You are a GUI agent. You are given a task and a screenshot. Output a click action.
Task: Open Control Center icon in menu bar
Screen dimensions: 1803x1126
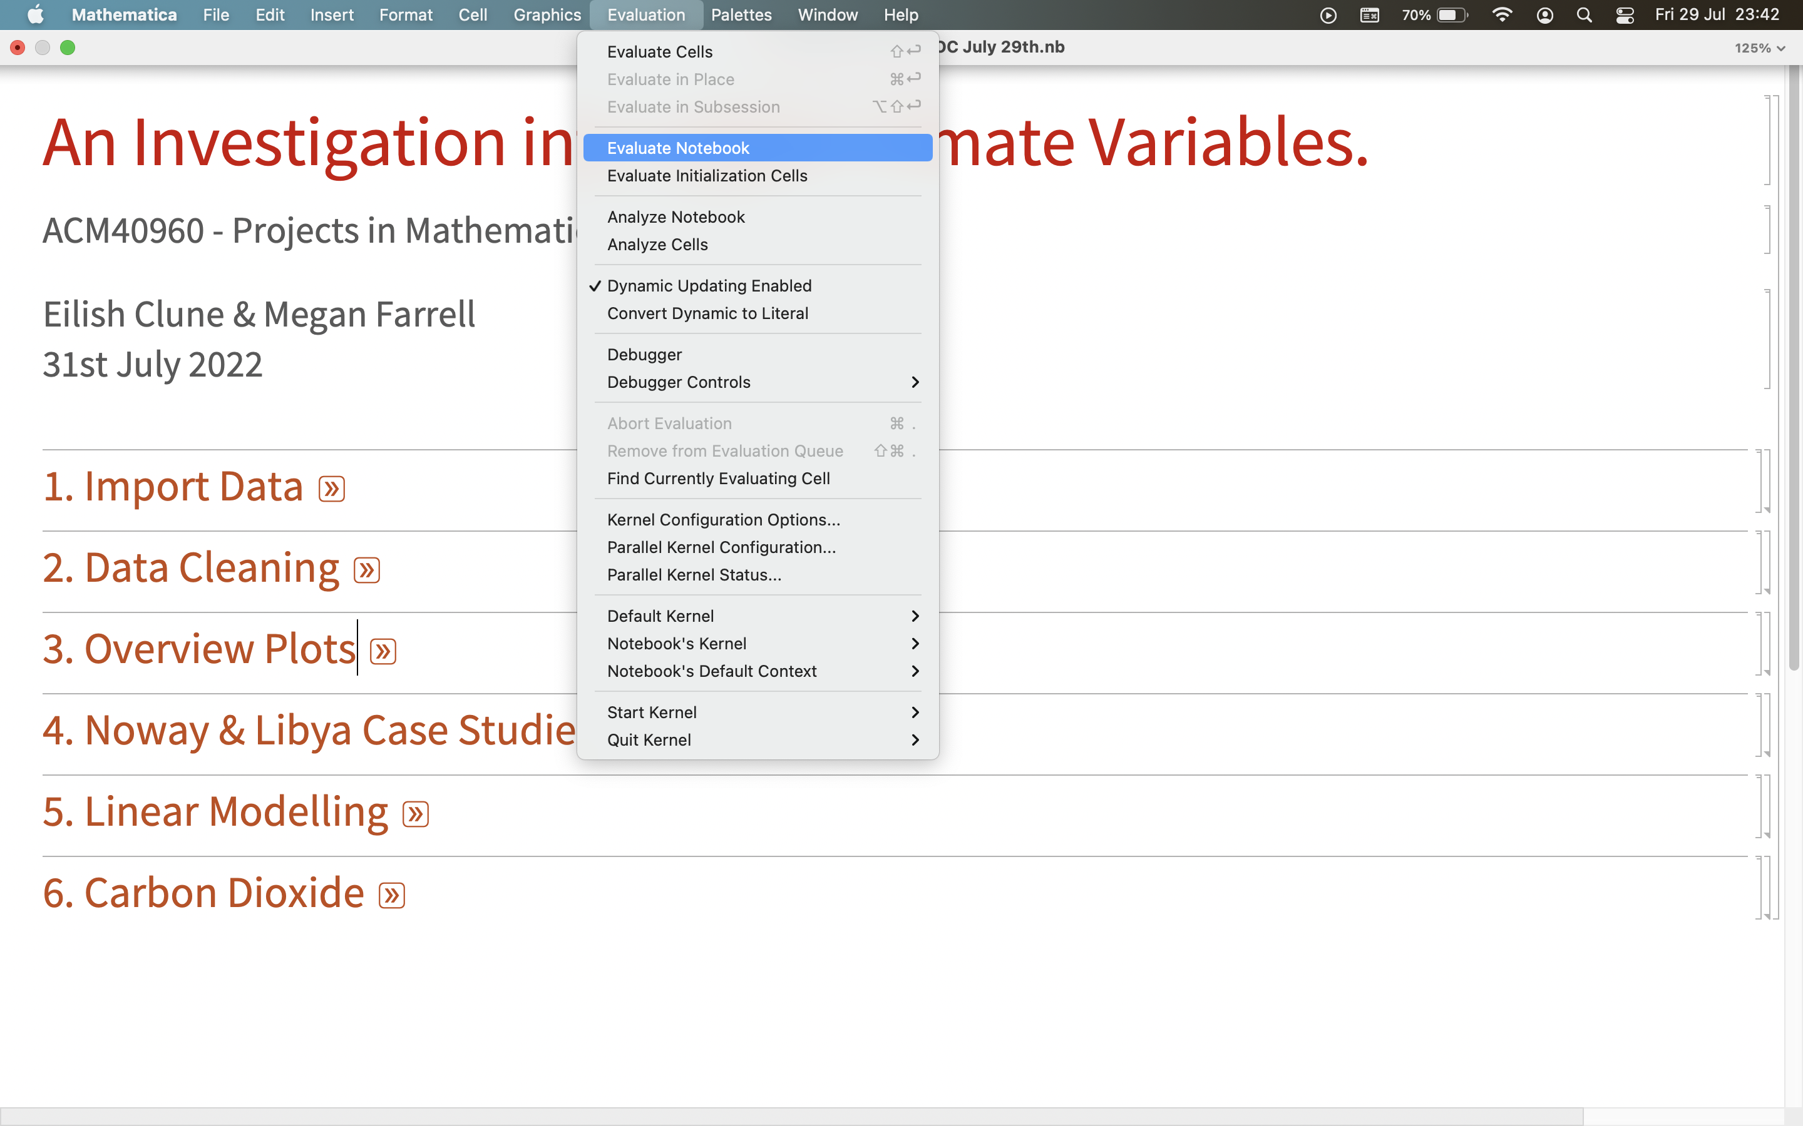1625,15
